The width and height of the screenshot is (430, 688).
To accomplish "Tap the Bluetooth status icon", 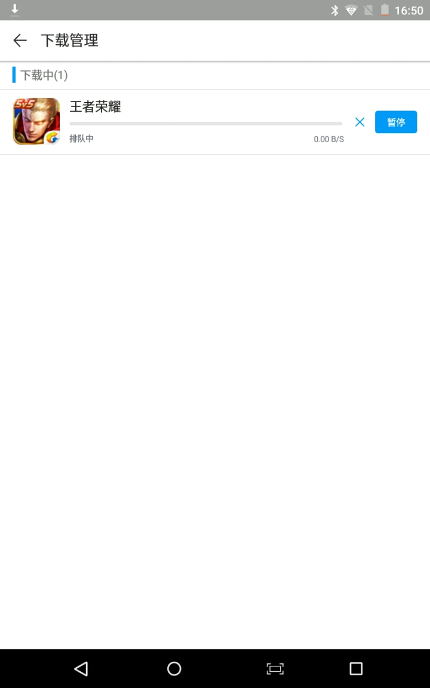I will click(334, 10).
